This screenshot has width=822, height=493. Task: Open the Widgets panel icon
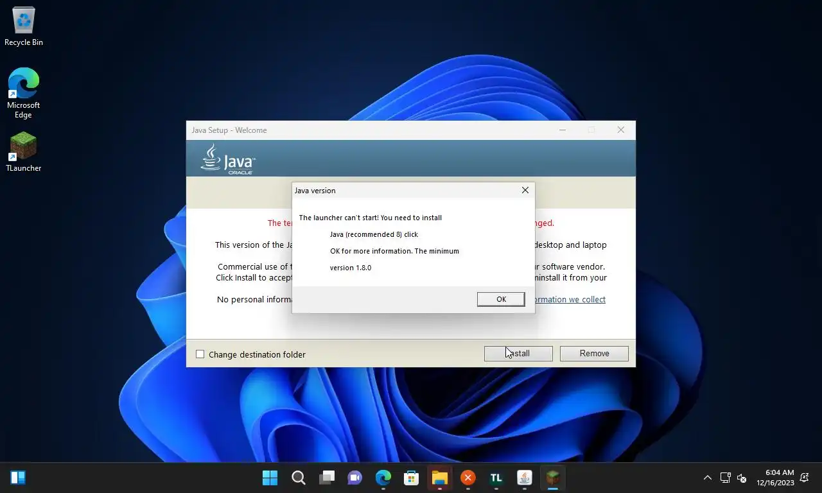click(18, 478)
